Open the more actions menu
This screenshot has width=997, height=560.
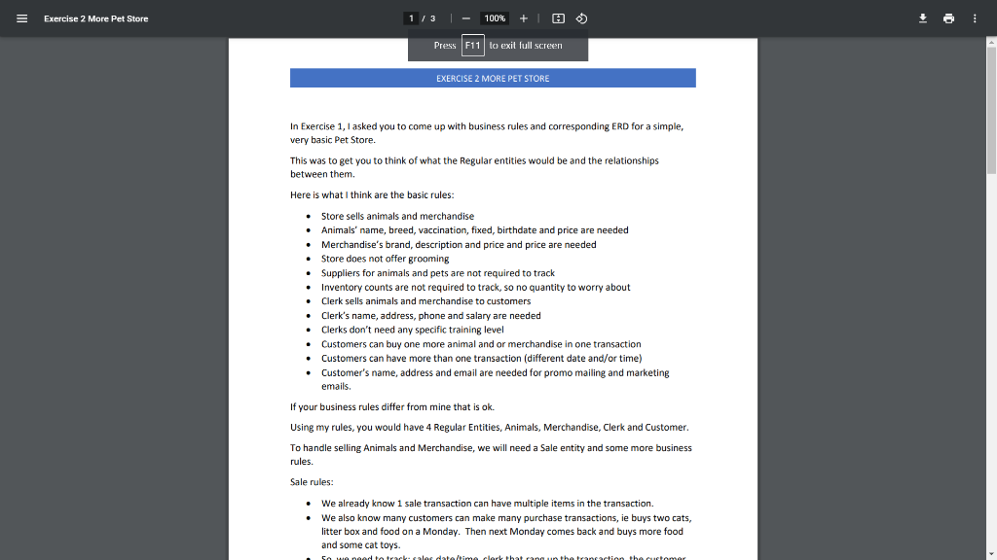coord(975,18)
